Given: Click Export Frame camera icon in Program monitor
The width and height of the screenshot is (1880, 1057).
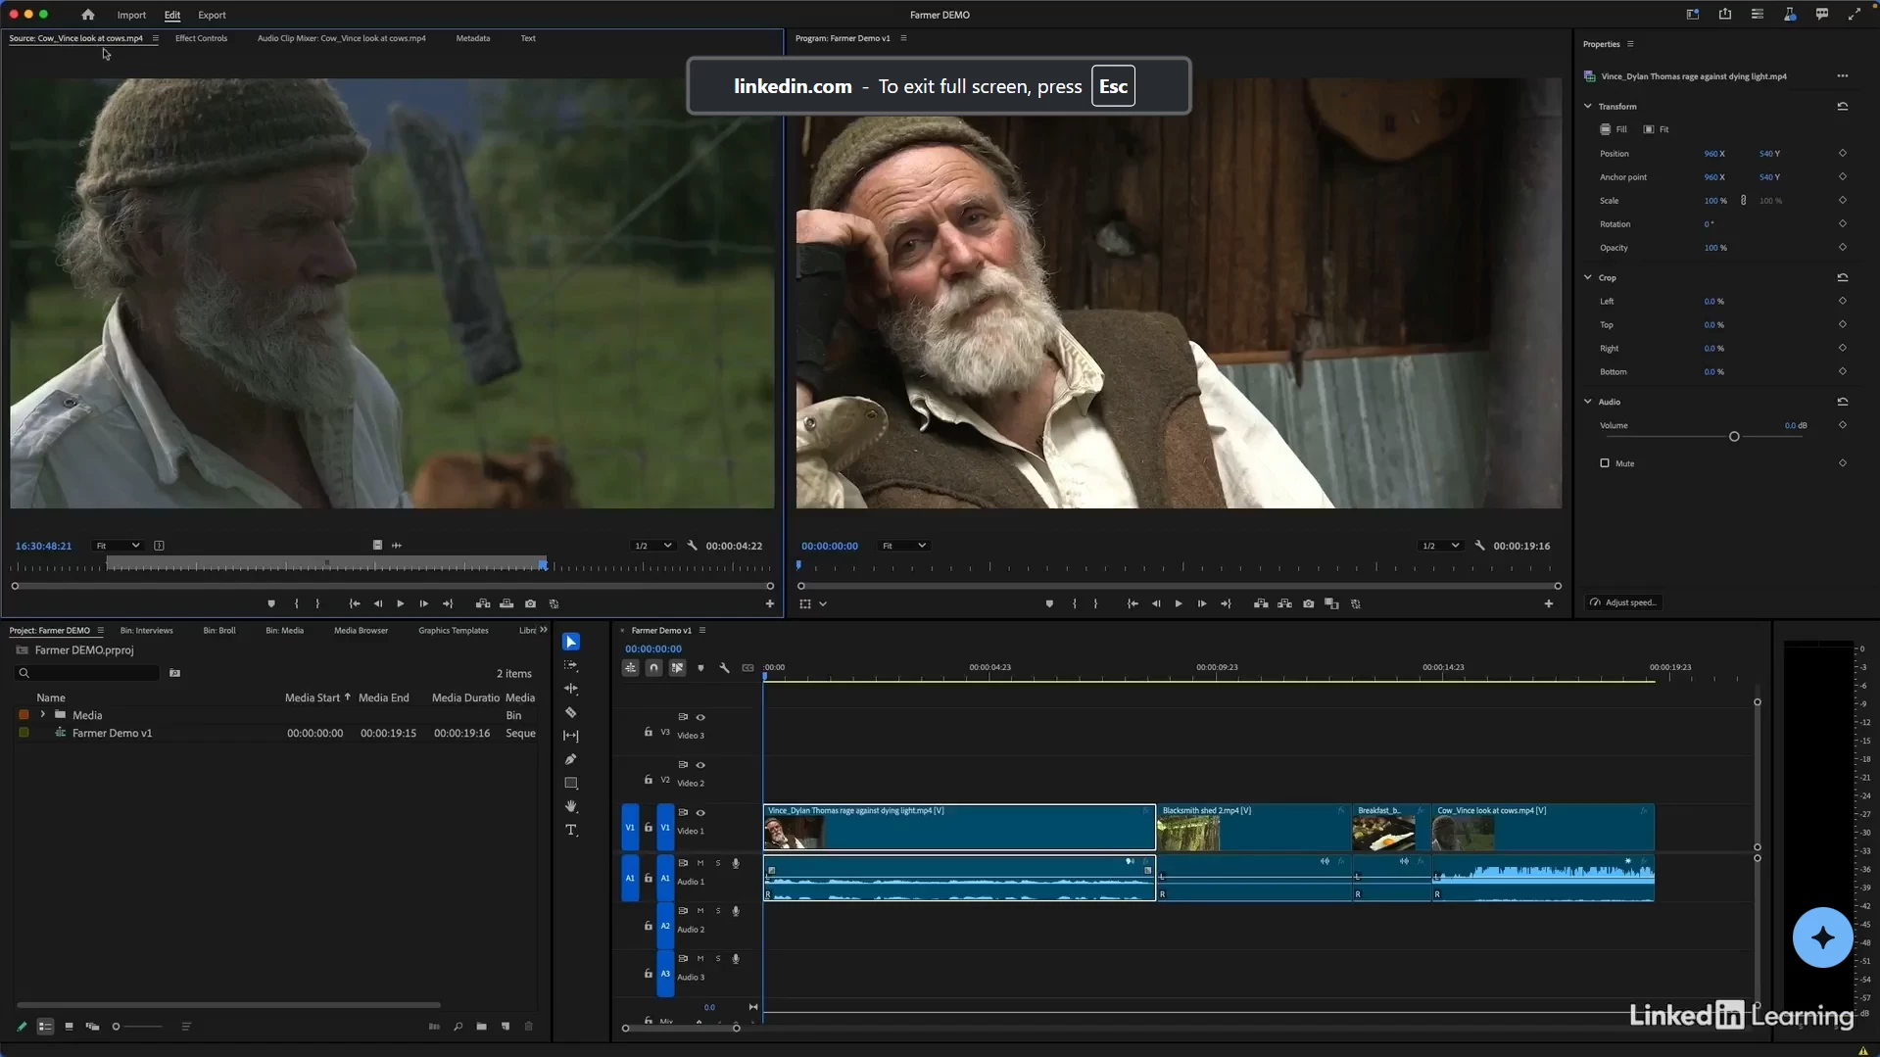Looking at the screenshot, I should 1308,603.
